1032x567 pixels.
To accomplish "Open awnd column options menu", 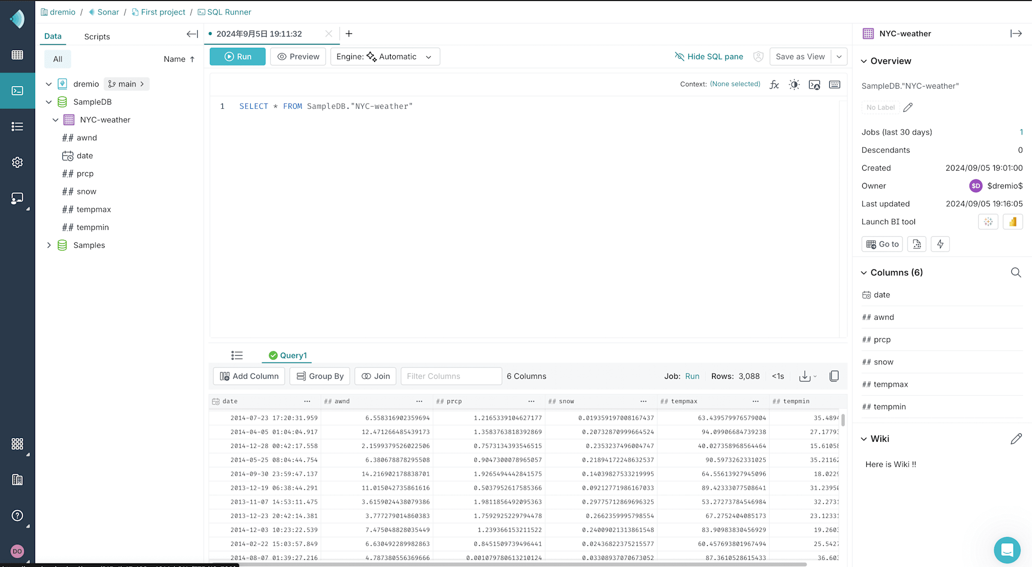I will [419, 401].
